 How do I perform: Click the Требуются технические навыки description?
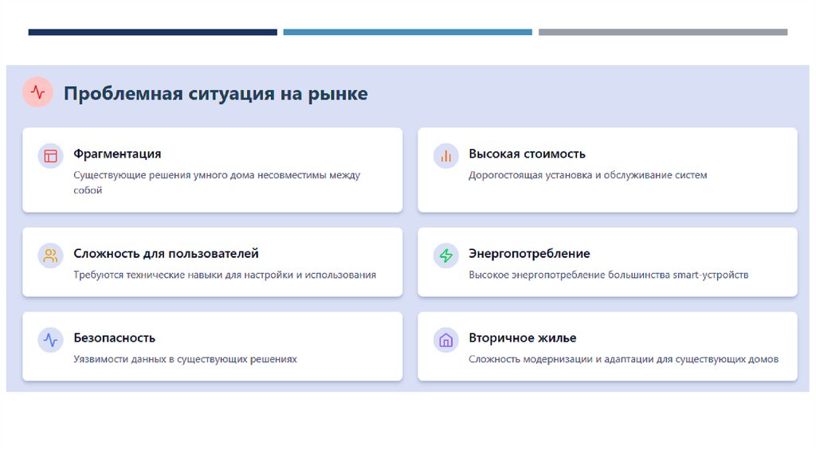pos(224,275)
